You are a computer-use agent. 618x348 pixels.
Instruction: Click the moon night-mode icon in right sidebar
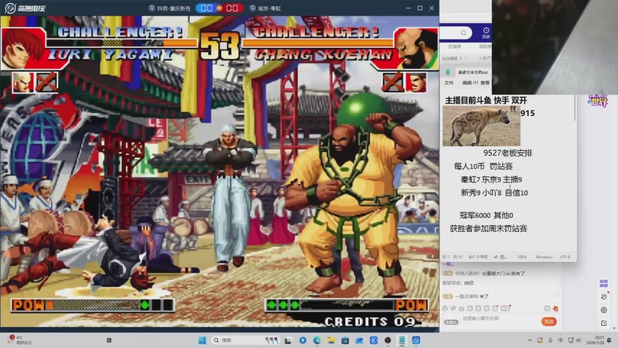click(603, 297)
